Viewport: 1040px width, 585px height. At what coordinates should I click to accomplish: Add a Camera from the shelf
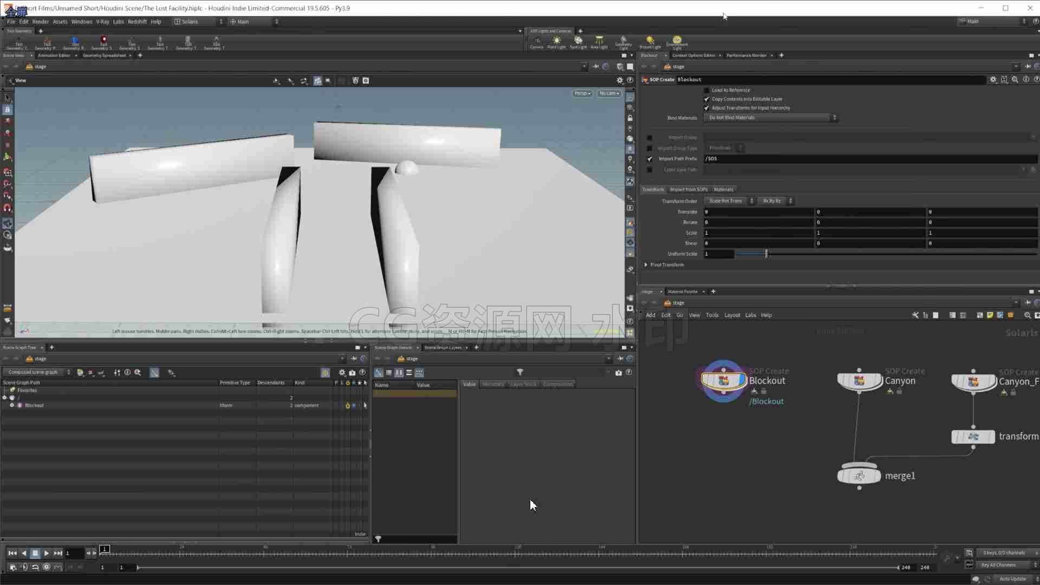point(536,42)
